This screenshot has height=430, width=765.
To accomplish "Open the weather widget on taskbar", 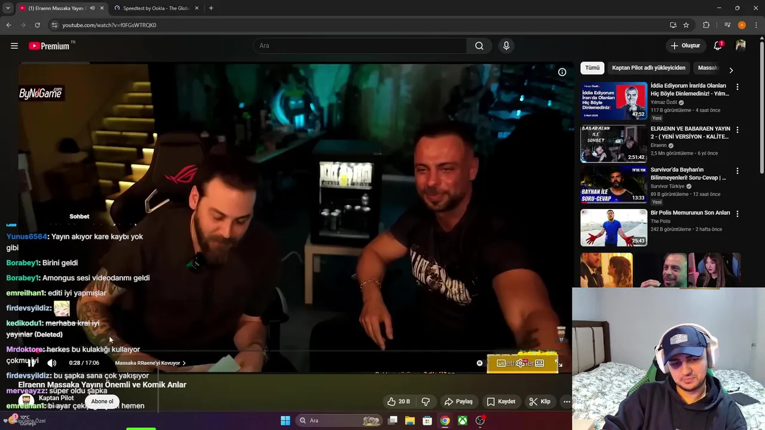I will [24, 420].
